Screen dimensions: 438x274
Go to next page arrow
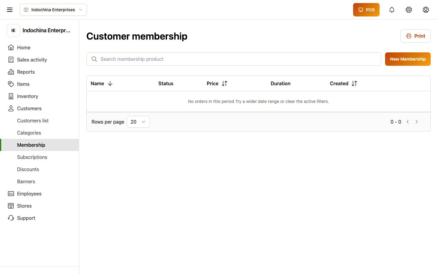[417, 122]
